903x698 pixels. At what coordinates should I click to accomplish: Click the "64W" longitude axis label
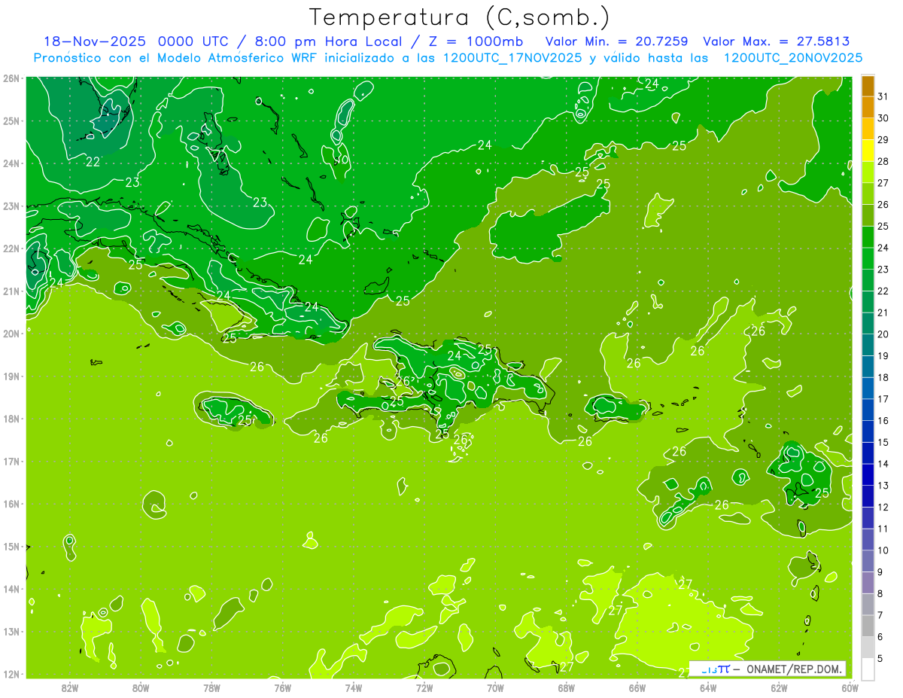[708, 687]
